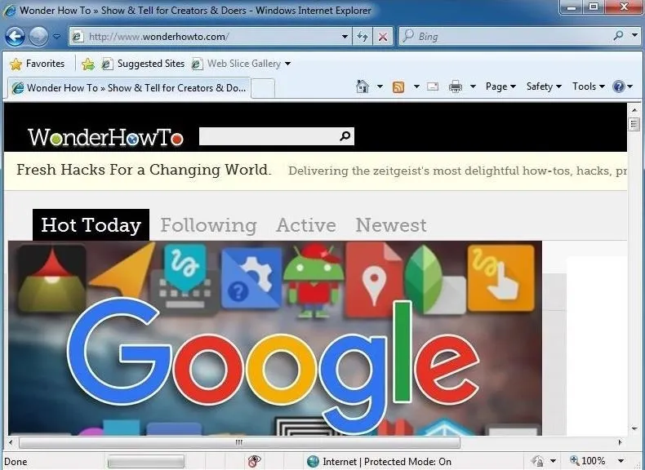Click the vertical scrollbar down arrow
The width and height of the screenshot is (645, 470).
tap(634, 428)
